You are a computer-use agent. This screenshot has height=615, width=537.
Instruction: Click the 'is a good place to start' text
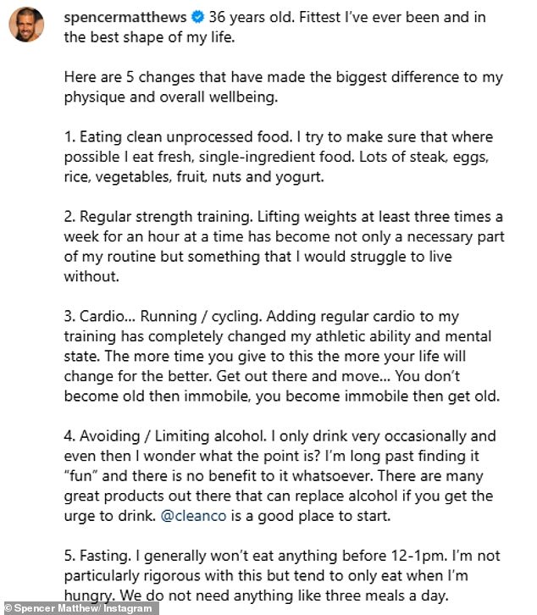point(311,515)
